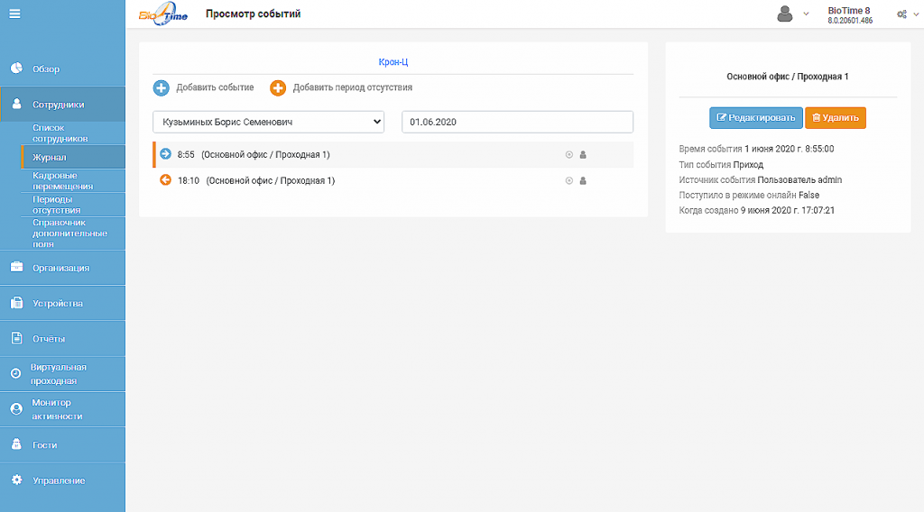Open the Крон-Ц link
Image resolution: width=924 pixels, height=512 pixels.
pyautogui.click(x=393, y=62)
